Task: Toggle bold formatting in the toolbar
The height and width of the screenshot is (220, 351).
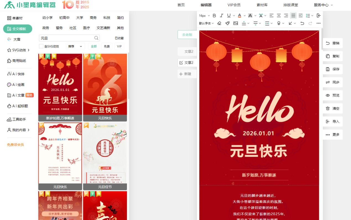Action: 214,15
